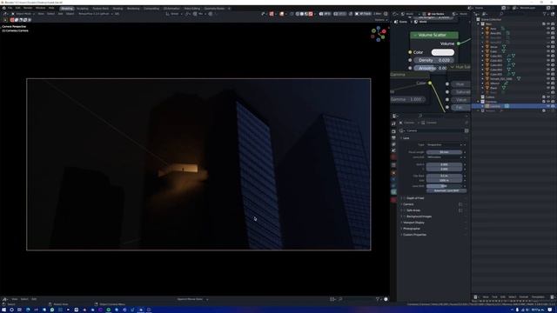Open the File menu
Viewport: 557px width, 313px height.
tap(10, 8)
